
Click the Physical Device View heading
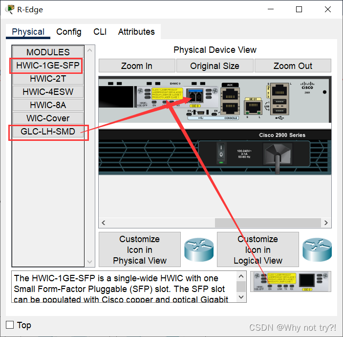pyautogui.click(x=215, y=50)
